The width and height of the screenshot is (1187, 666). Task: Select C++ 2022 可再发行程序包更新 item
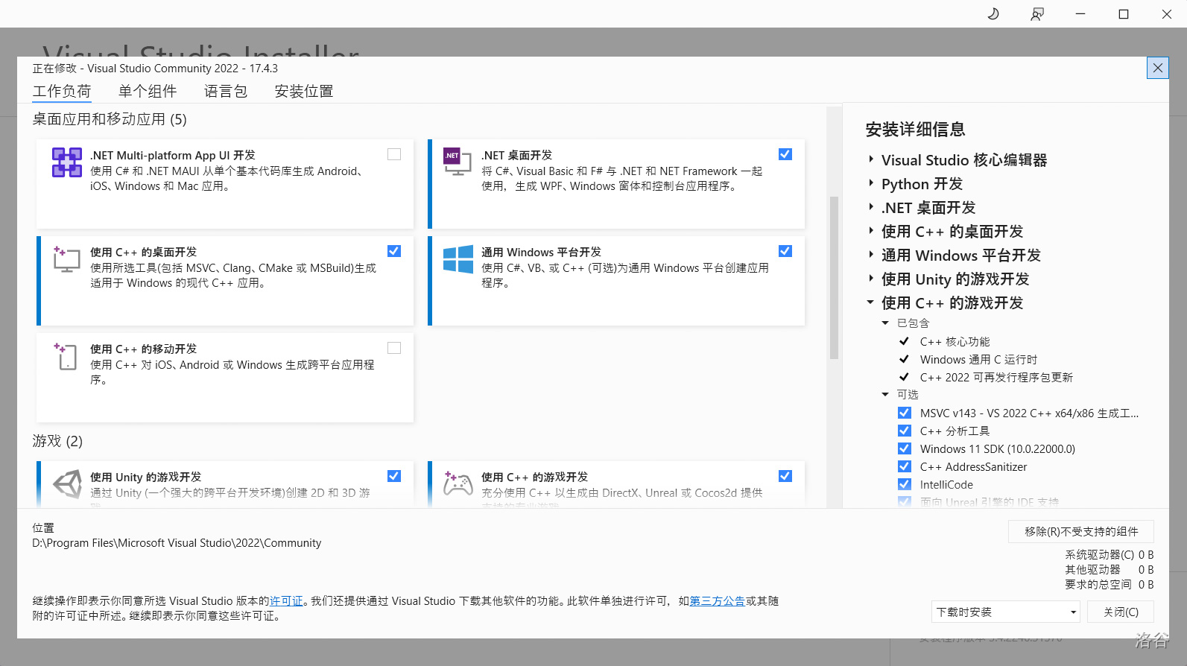(996, 377)
